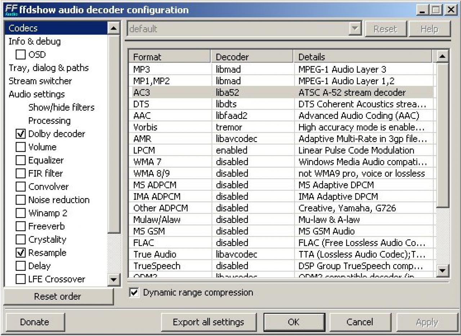Click left panel scrollbar up arrow
The height and width of the screenshot is (336, 461).
click(x=113, y=28)
